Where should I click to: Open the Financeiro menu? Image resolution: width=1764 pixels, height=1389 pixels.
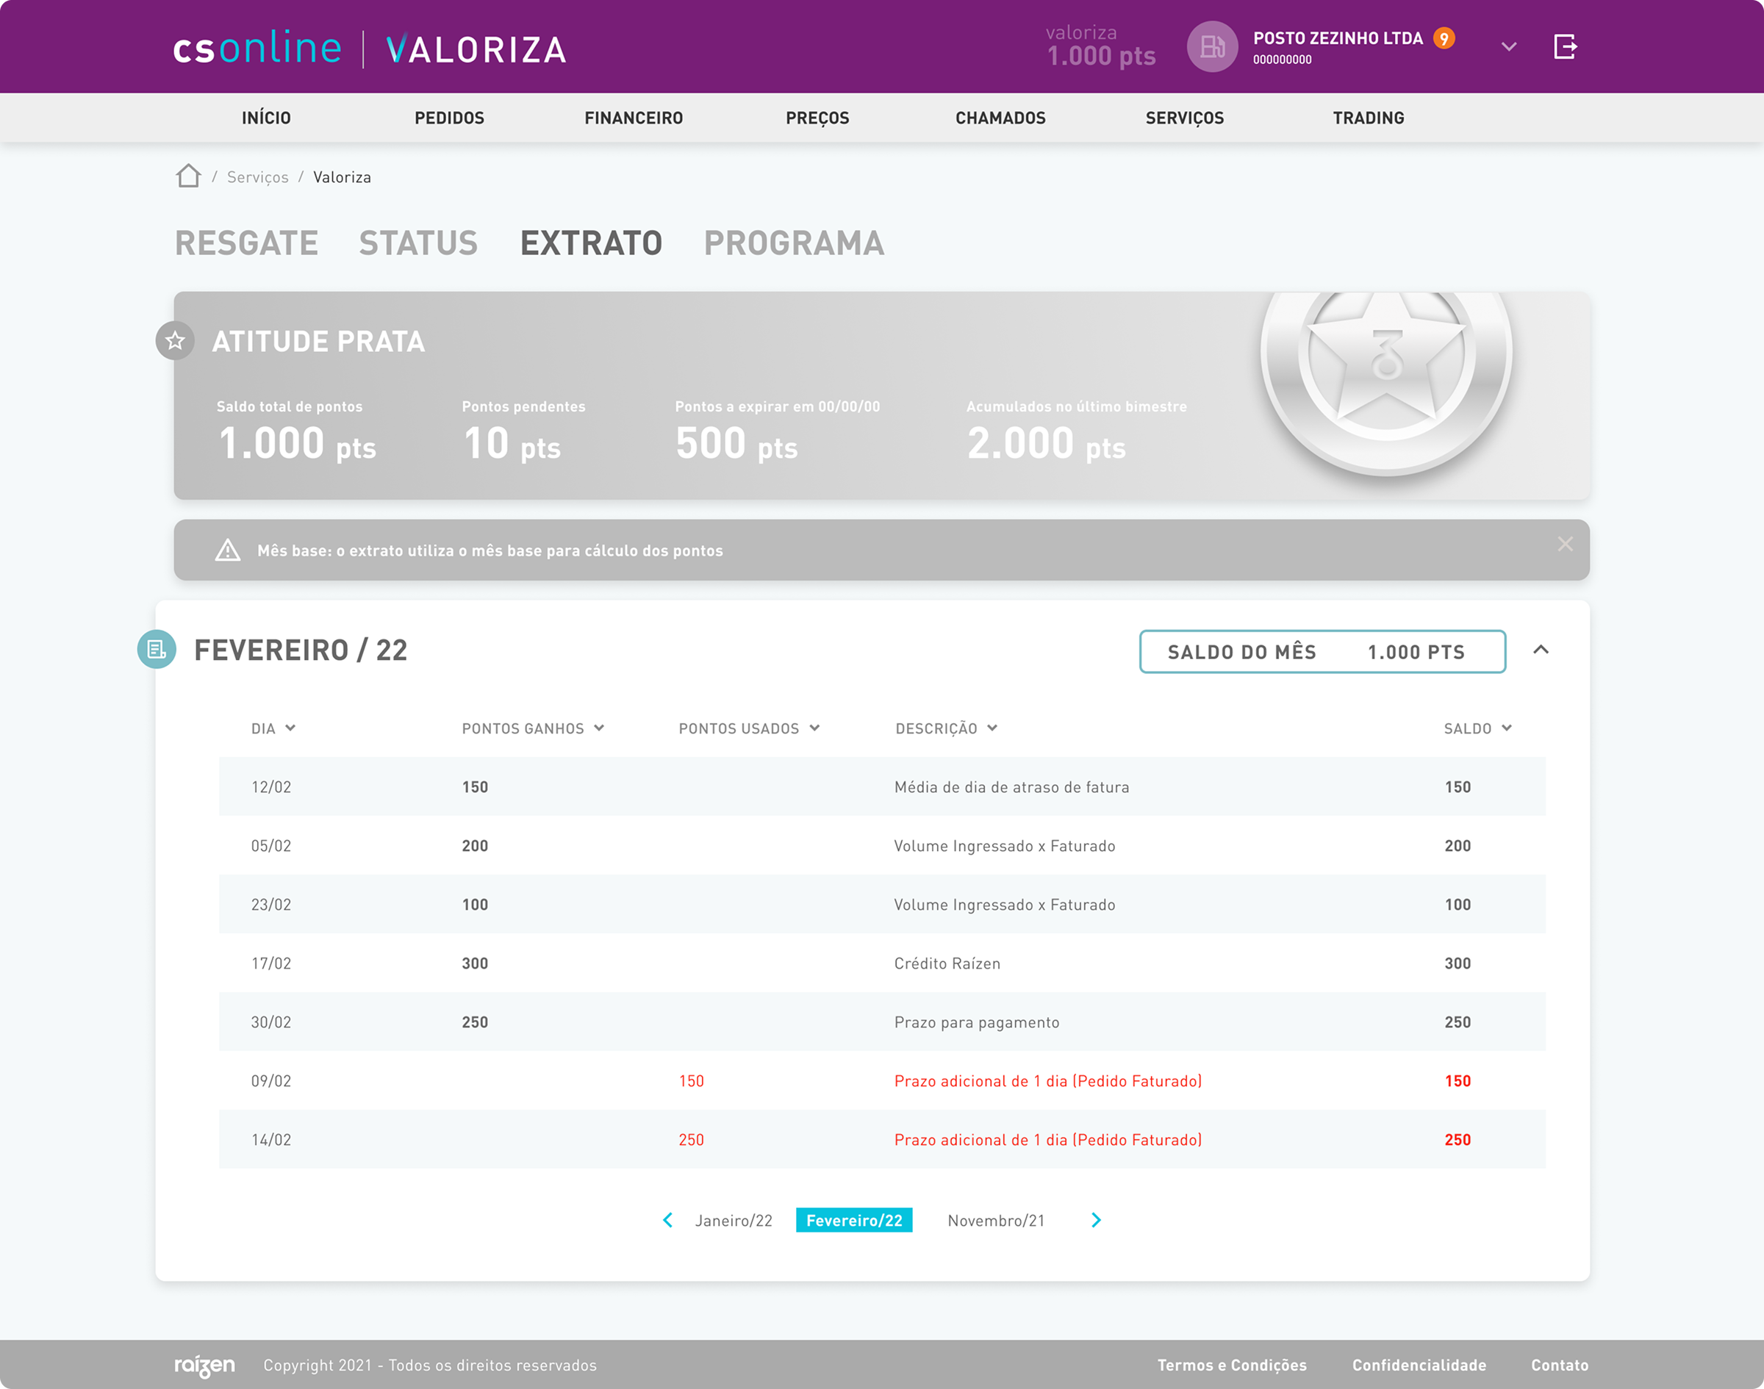(634, 118)
